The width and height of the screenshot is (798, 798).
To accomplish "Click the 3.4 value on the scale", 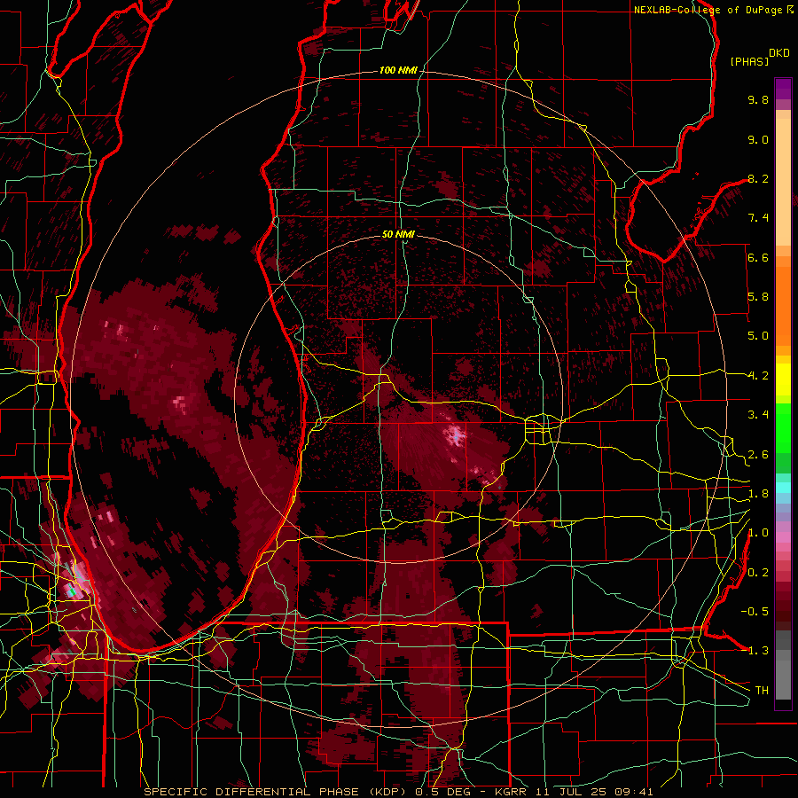I will click(758, 415).
